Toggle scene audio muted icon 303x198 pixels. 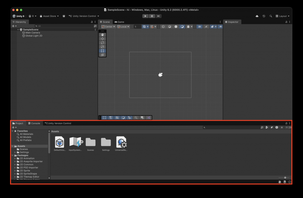coord(206,27)
